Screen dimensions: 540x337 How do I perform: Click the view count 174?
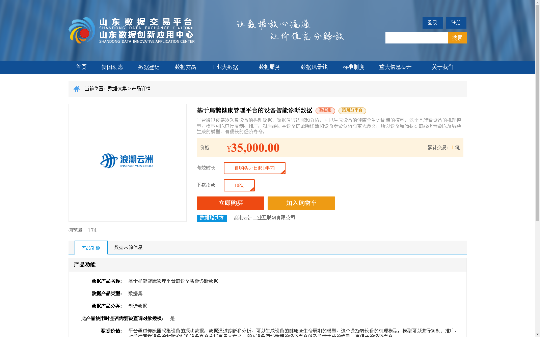(x=92, y=230)
